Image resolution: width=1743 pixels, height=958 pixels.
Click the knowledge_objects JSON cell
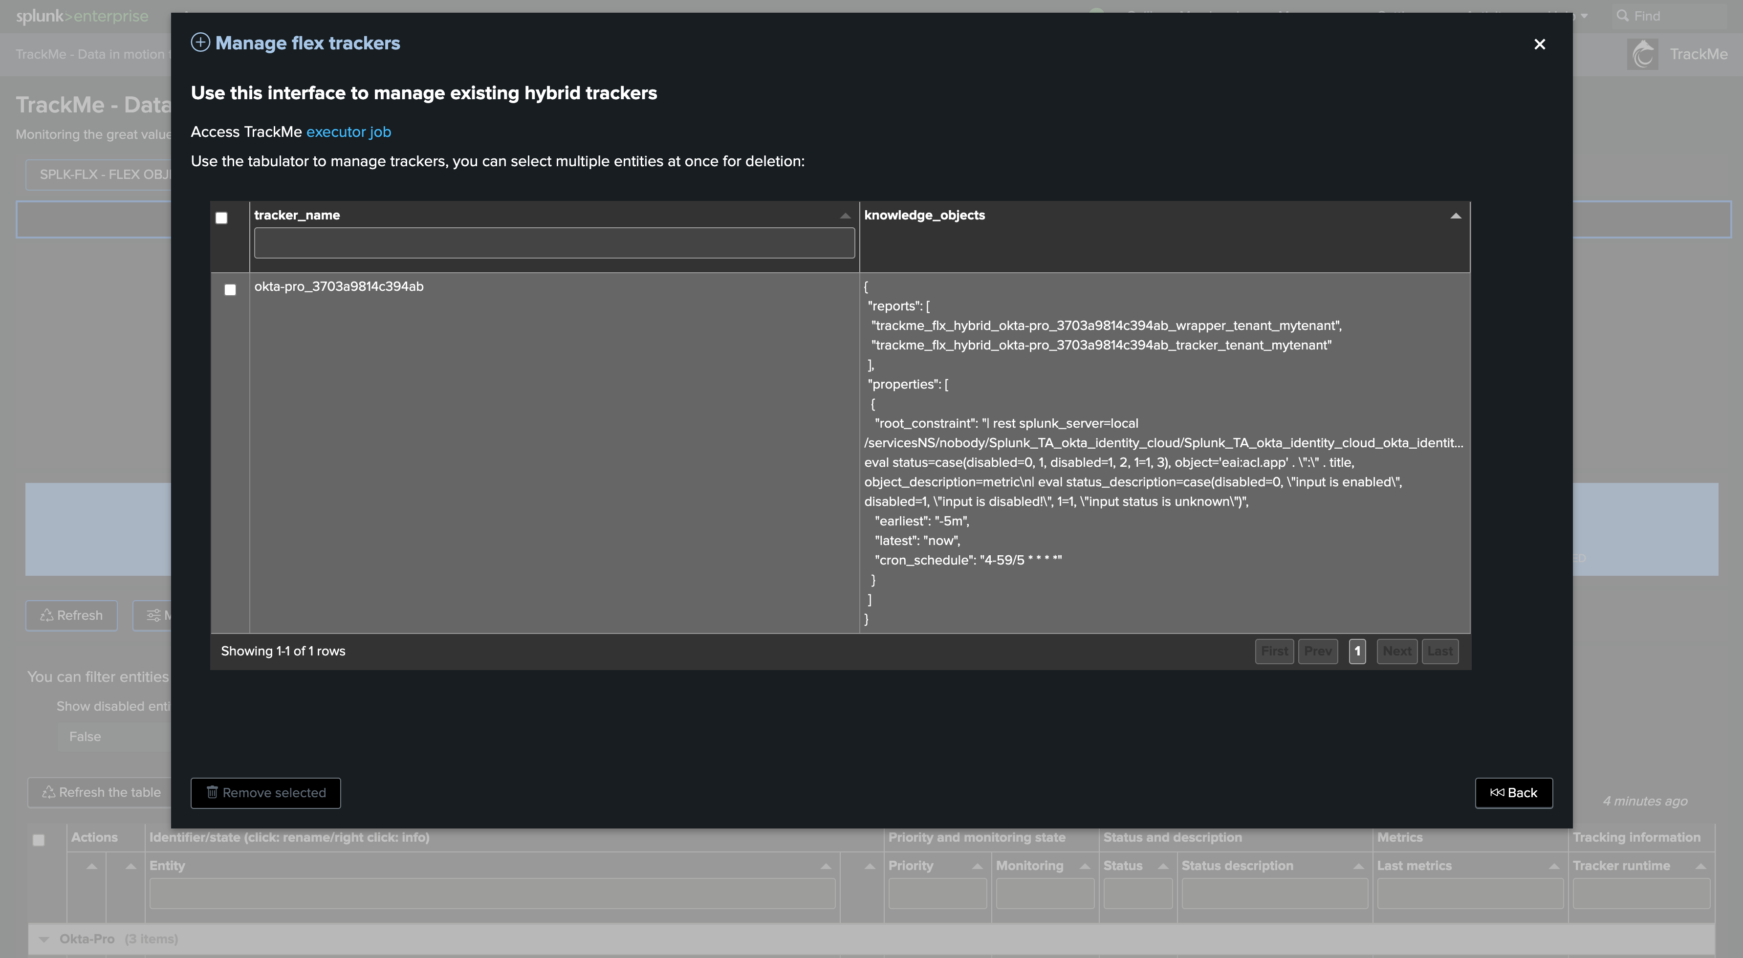click(x=1164, y=453)
